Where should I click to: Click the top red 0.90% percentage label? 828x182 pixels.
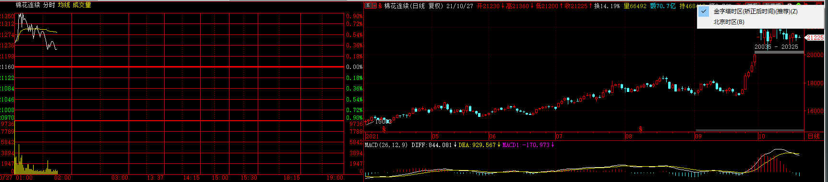tap(354, 16)
